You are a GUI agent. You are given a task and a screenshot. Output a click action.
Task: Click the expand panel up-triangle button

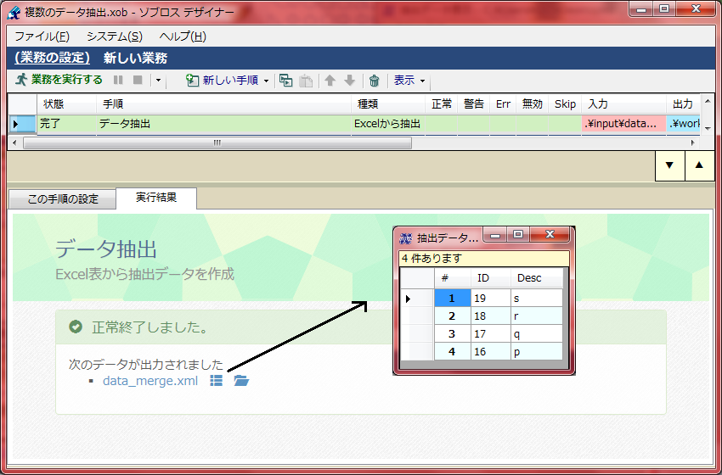tap(699, 165)
